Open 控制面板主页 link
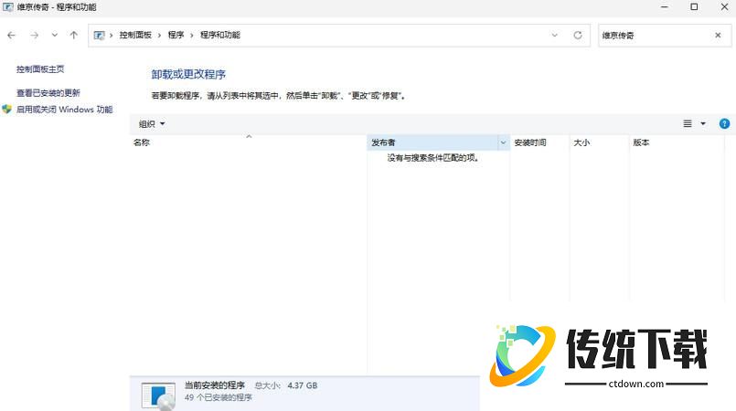The width and height of the screenshot is (736, 411). coord(40,69)
